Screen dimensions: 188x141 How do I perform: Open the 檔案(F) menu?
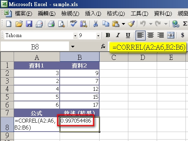[24, 14]
